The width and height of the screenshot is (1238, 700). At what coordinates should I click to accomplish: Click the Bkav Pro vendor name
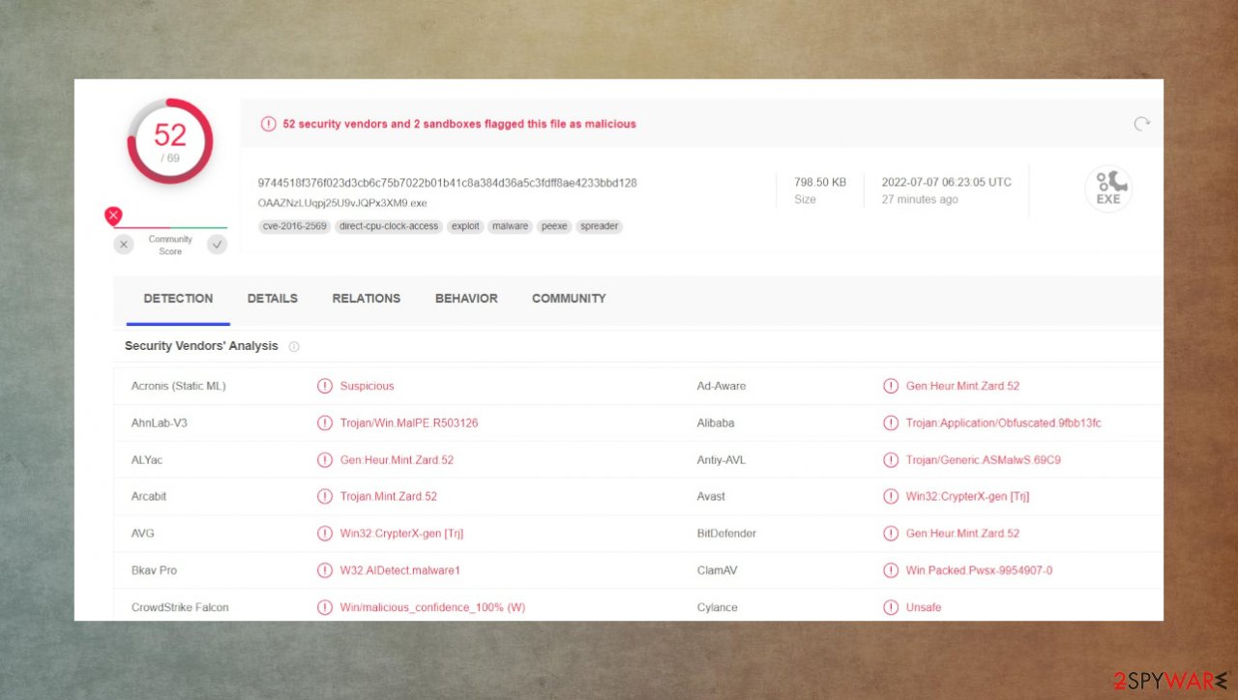pos(154,570)
